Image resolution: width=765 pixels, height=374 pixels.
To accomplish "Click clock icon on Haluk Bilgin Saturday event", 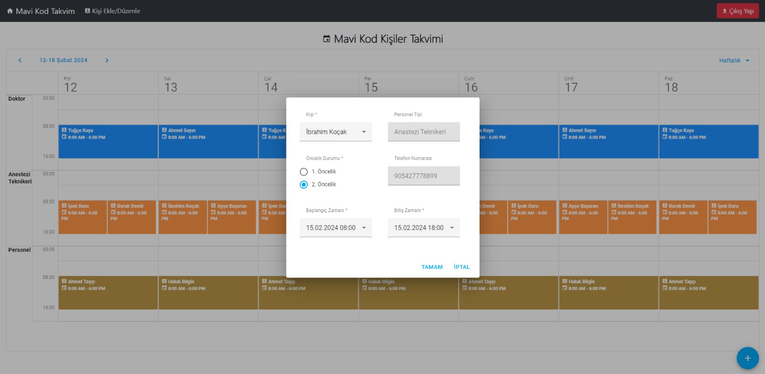I will pyautogui.click(x=565, y=289).
